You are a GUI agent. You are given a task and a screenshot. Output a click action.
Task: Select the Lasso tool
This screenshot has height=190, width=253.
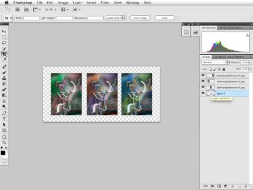pyautogui.click(x=4, y=43)
